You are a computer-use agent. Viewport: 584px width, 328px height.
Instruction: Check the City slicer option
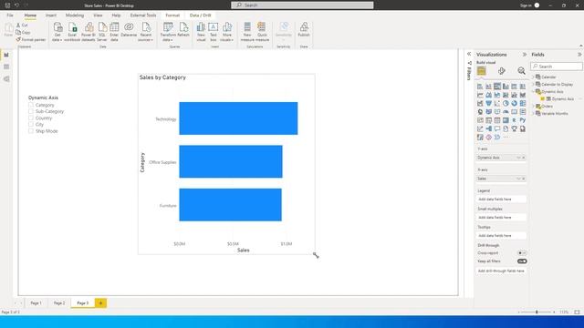click(31, 124)
